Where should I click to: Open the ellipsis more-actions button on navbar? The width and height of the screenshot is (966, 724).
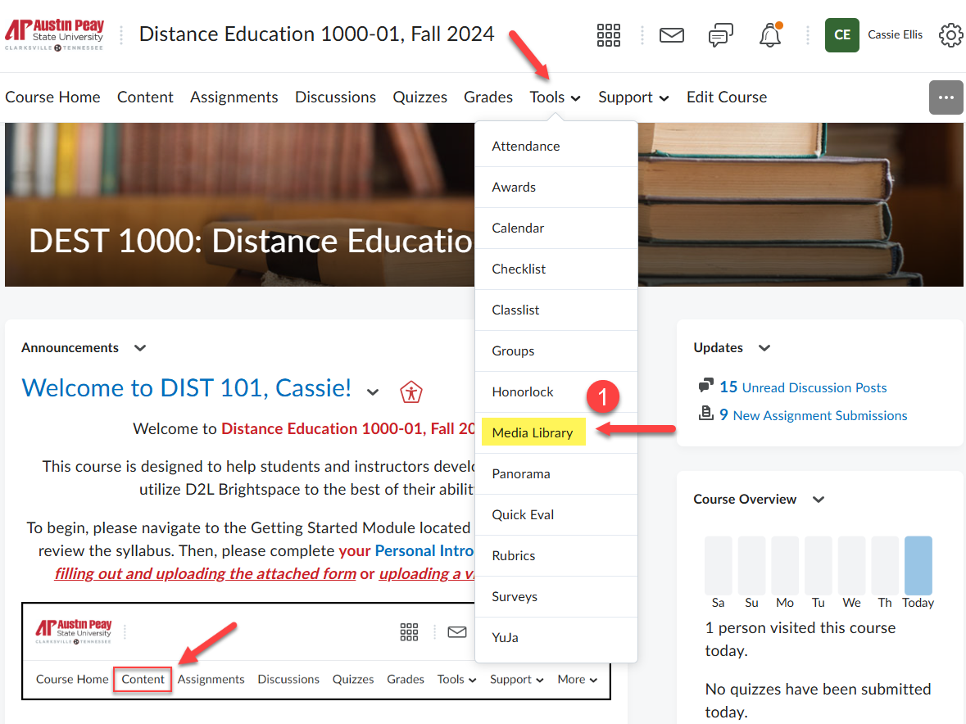pos(946,97)
